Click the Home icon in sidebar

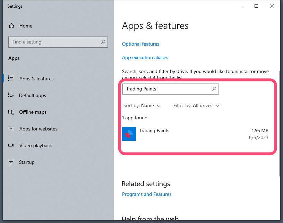coord(11,26)
